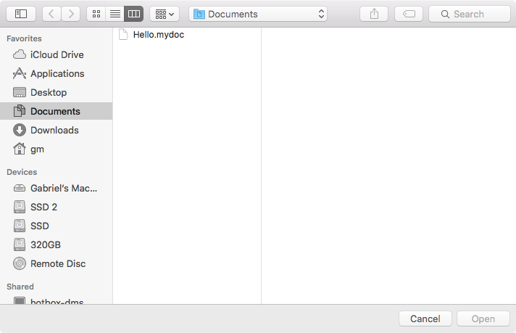Select the Hello.mydoc file
Screen dimensions: 516x333
click(x=158, y=34)
